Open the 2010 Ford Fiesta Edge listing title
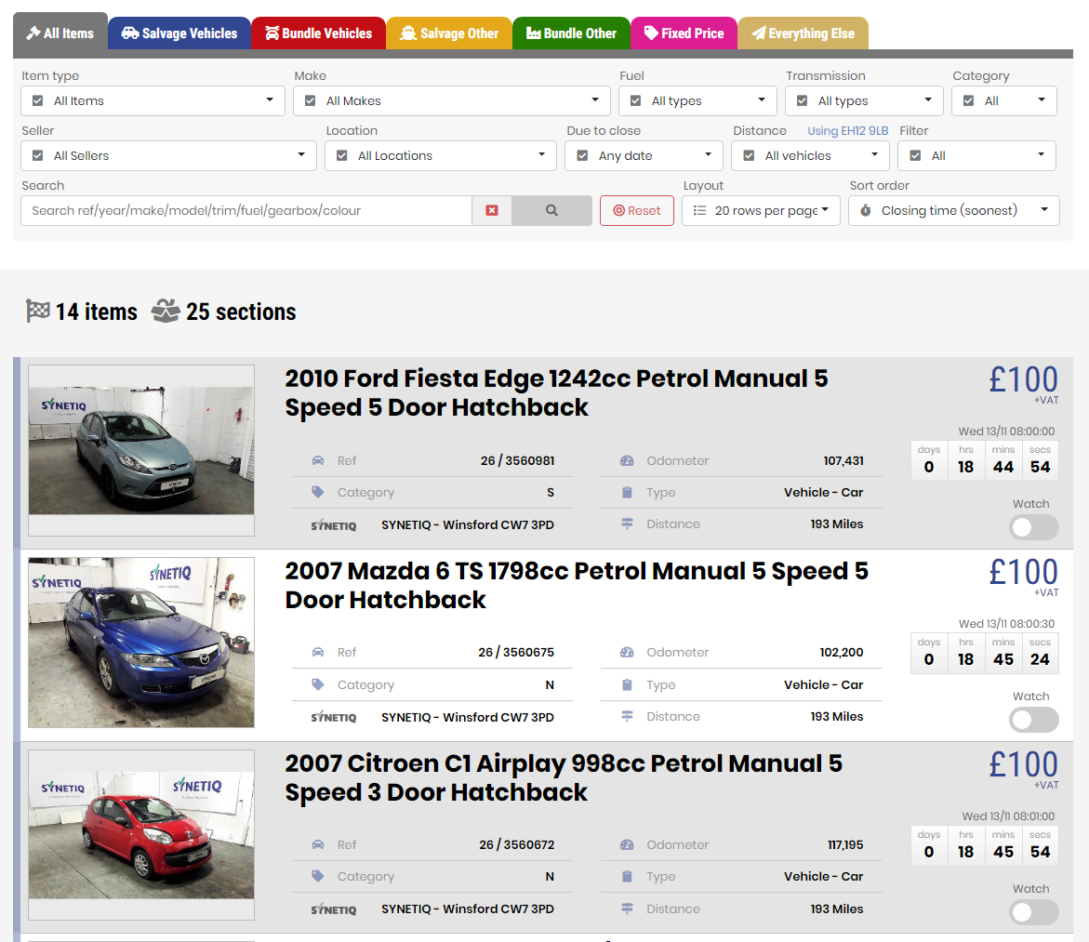The height and width of the screenshot is (942, 1089). [x=556, y=392]
